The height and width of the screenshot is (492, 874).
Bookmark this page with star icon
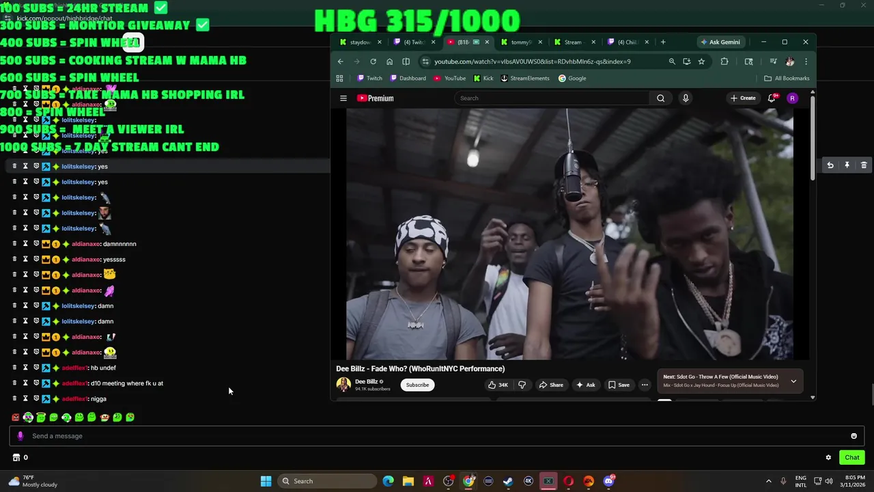(701, 61)
